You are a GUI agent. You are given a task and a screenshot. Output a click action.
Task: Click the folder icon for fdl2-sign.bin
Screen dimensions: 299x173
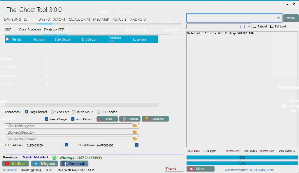click(135, 132)
